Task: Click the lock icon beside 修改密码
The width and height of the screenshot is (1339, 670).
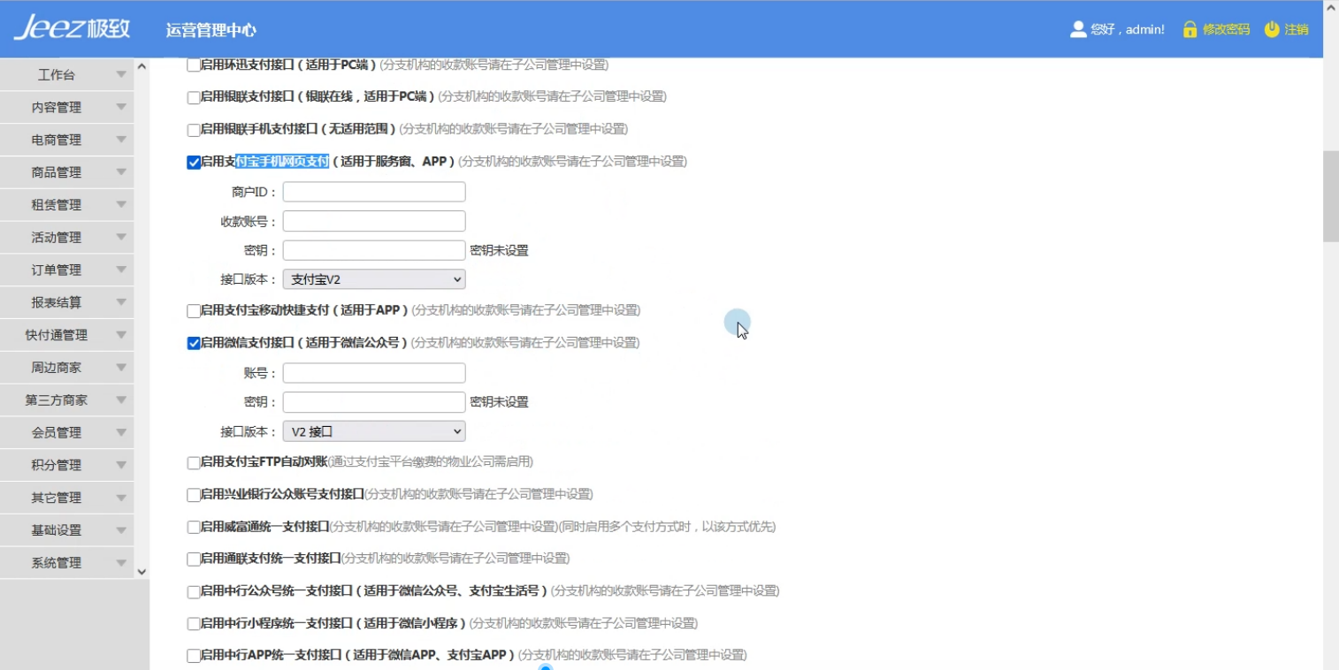Action: coord(1190,29)
